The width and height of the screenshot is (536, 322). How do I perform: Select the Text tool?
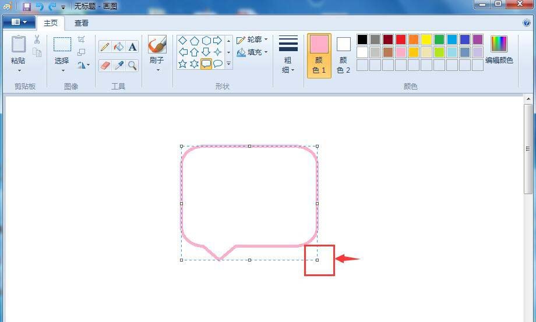(x=132, y=46)
